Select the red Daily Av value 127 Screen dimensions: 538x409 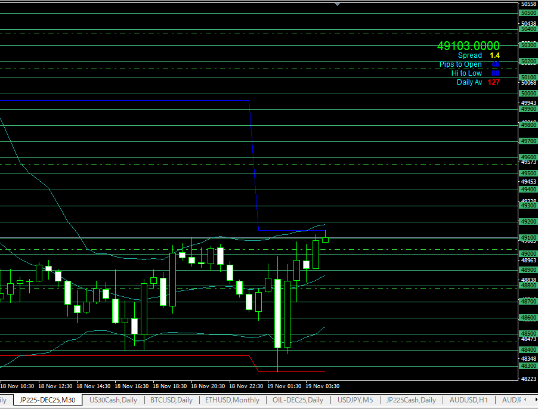(x=493, y=82)
